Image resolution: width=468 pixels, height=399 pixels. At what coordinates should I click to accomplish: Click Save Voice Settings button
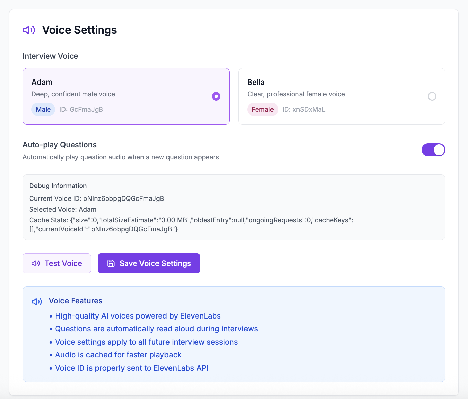[149, 263]
